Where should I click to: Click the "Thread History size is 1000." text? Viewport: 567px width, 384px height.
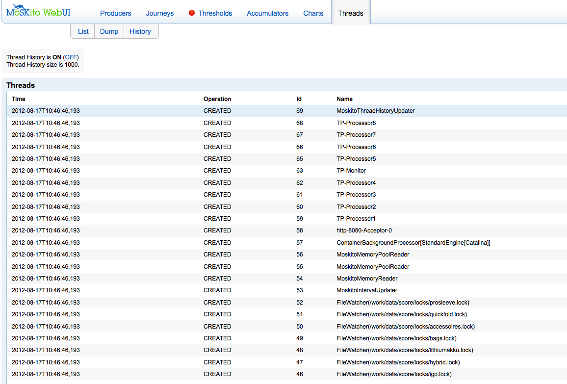43,65
